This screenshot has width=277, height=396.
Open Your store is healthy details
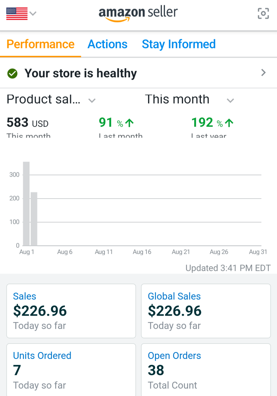[x=81, y=74]
